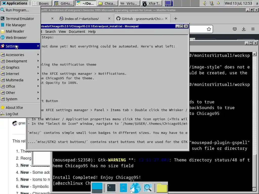Bookmark page with the star icon
Image resolution: width=259 pixels, height=194 pixels.
pyautogui.click(x=209, y=29)
